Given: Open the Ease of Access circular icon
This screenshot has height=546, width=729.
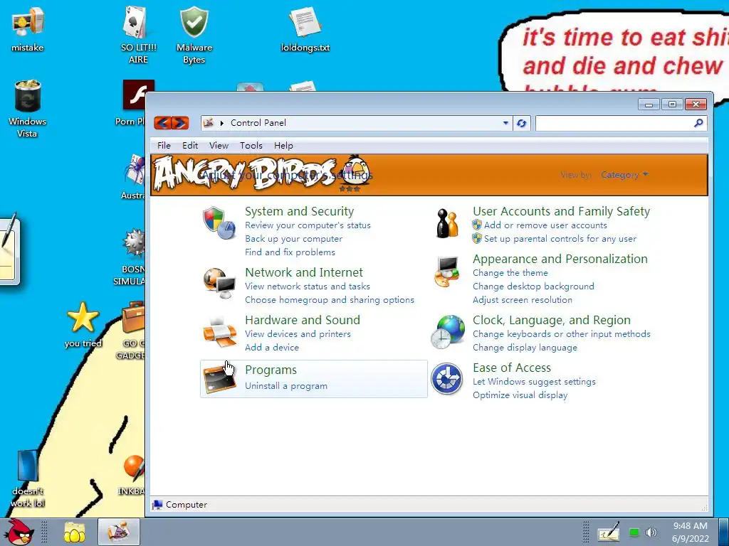Looking at the screenshot, I should pos(447,379).
